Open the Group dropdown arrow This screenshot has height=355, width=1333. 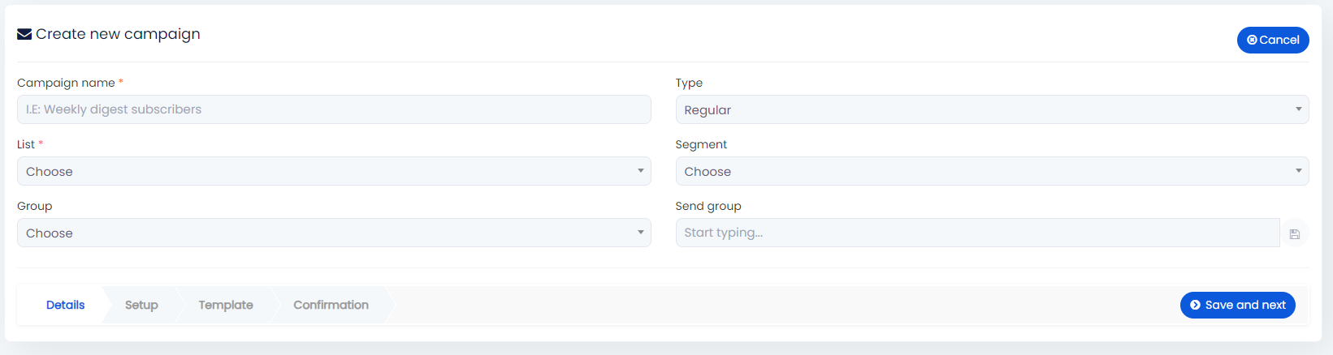[640, 232]
